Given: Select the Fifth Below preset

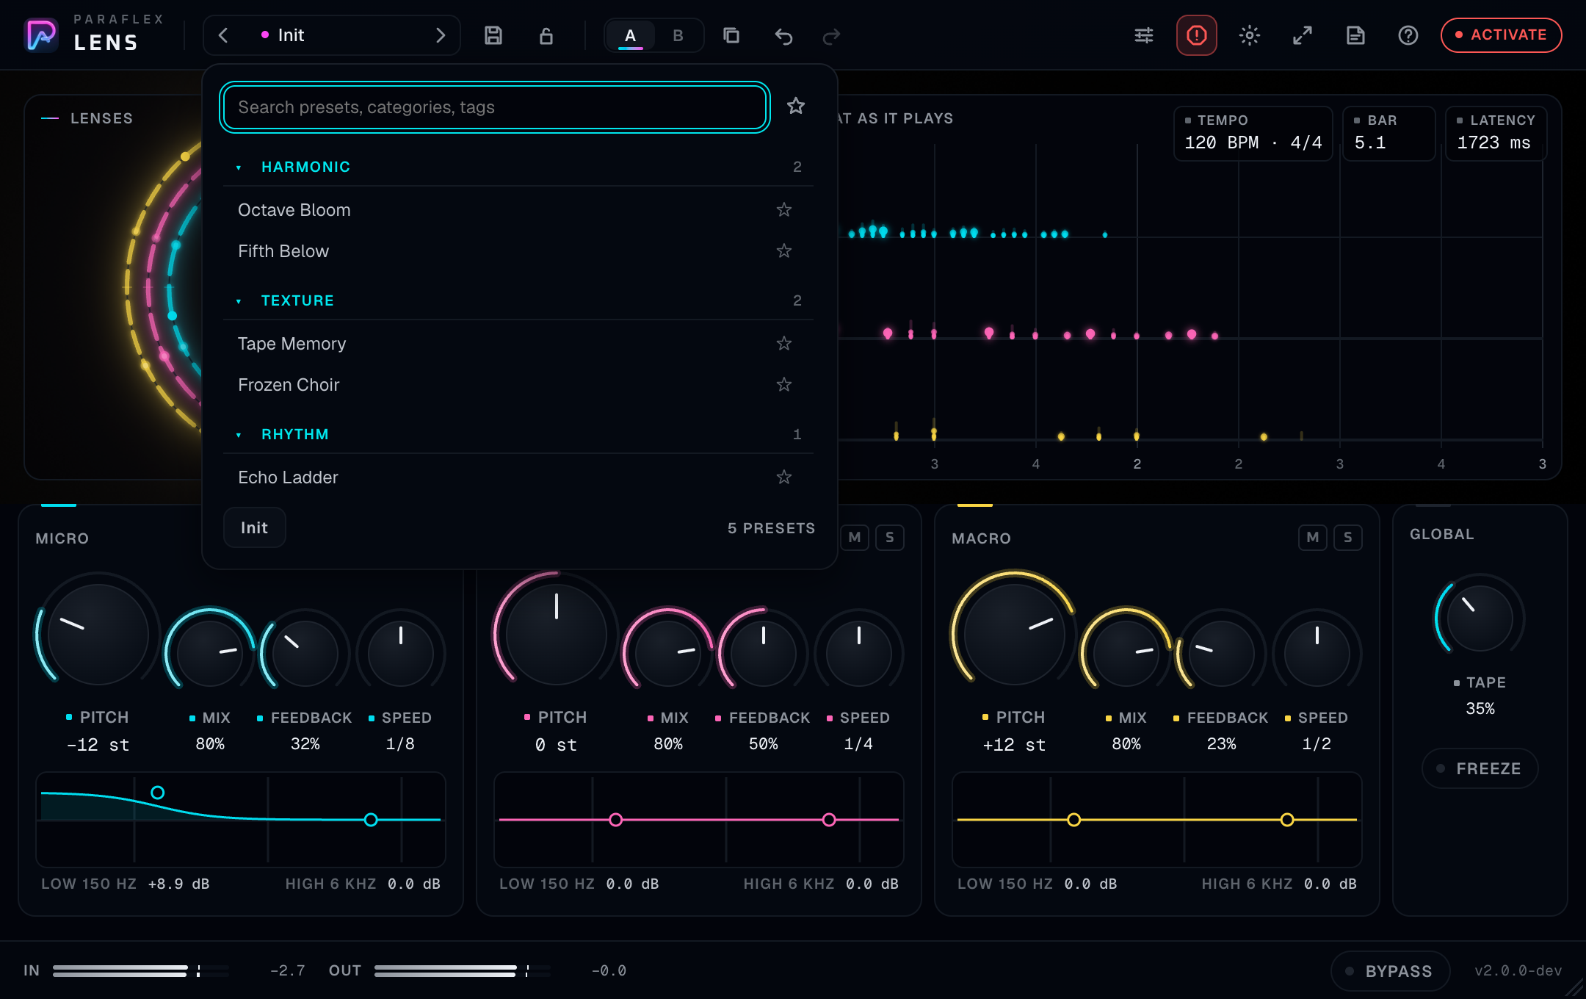Looking at the screenshot, I should click(518, 251).
